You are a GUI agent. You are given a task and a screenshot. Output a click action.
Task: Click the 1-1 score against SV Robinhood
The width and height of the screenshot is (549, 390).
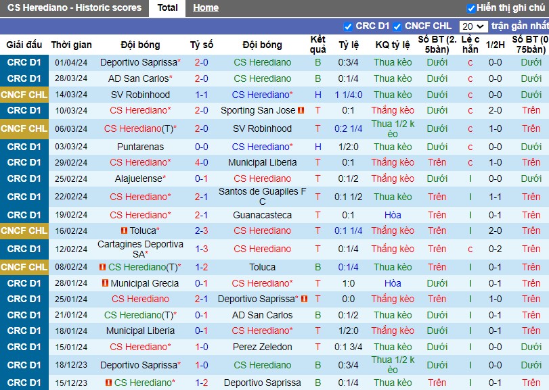click(x=201, y=95)
